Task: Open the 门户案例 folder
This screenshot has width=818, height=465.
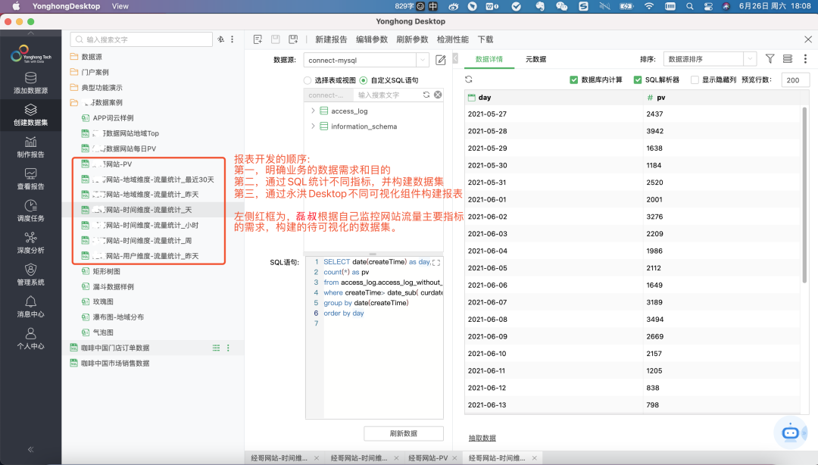Action: (x=89, y=72)
